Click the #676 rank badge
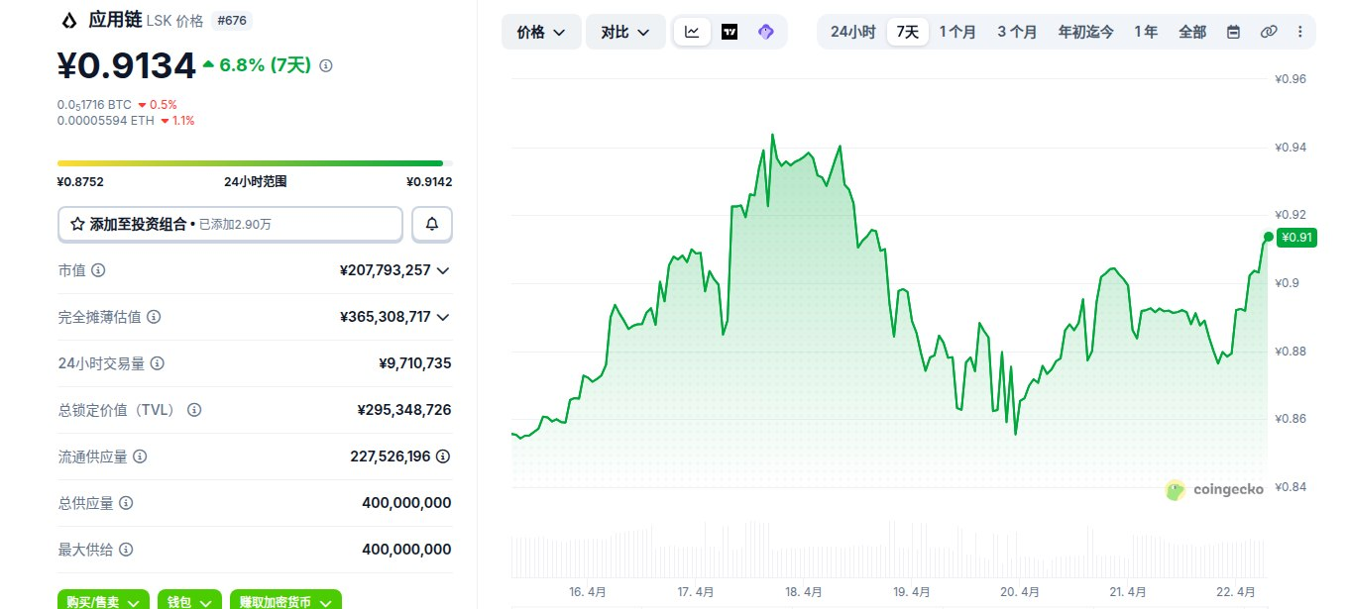The image size is (1348, 609). (232, 20)
